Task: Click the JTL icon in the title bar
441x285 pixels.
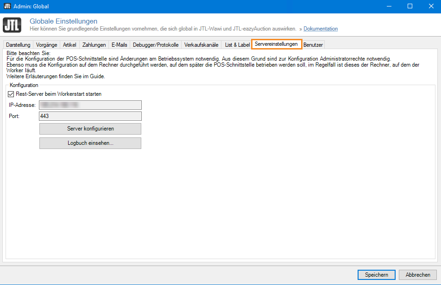Action: pyautogui.click(x=7, y=6)
